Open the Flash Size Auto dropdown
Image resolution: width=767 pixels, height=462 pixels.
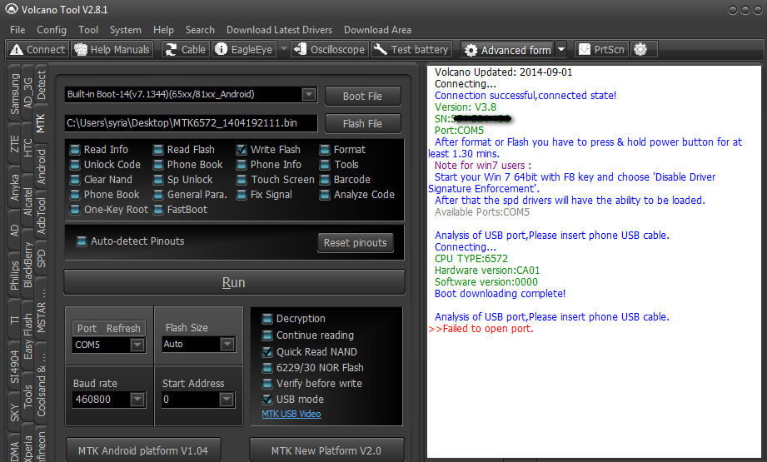pos(227,344)
